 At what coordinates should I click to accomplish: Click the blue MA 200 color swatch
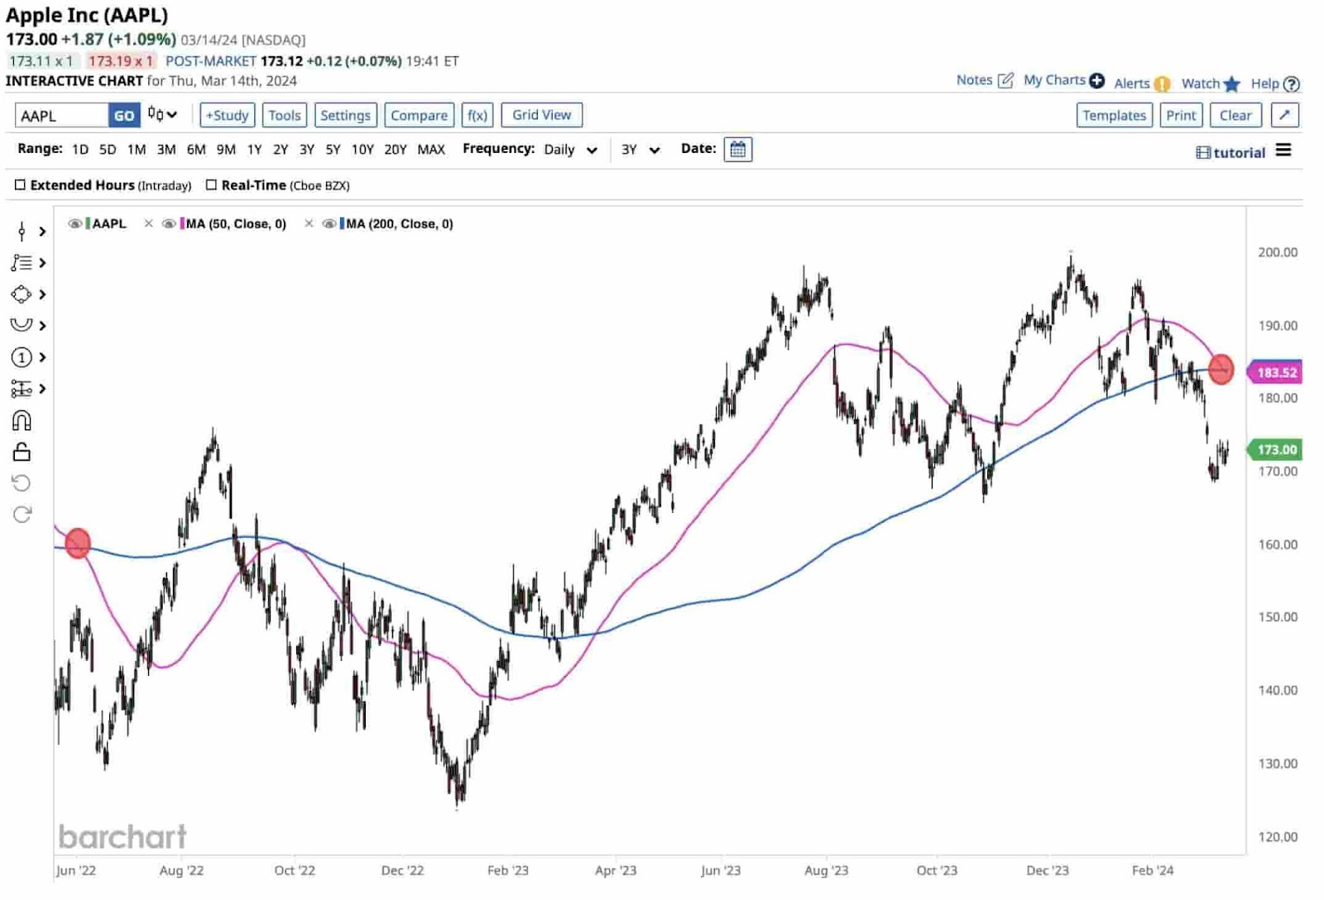point(342,223)
